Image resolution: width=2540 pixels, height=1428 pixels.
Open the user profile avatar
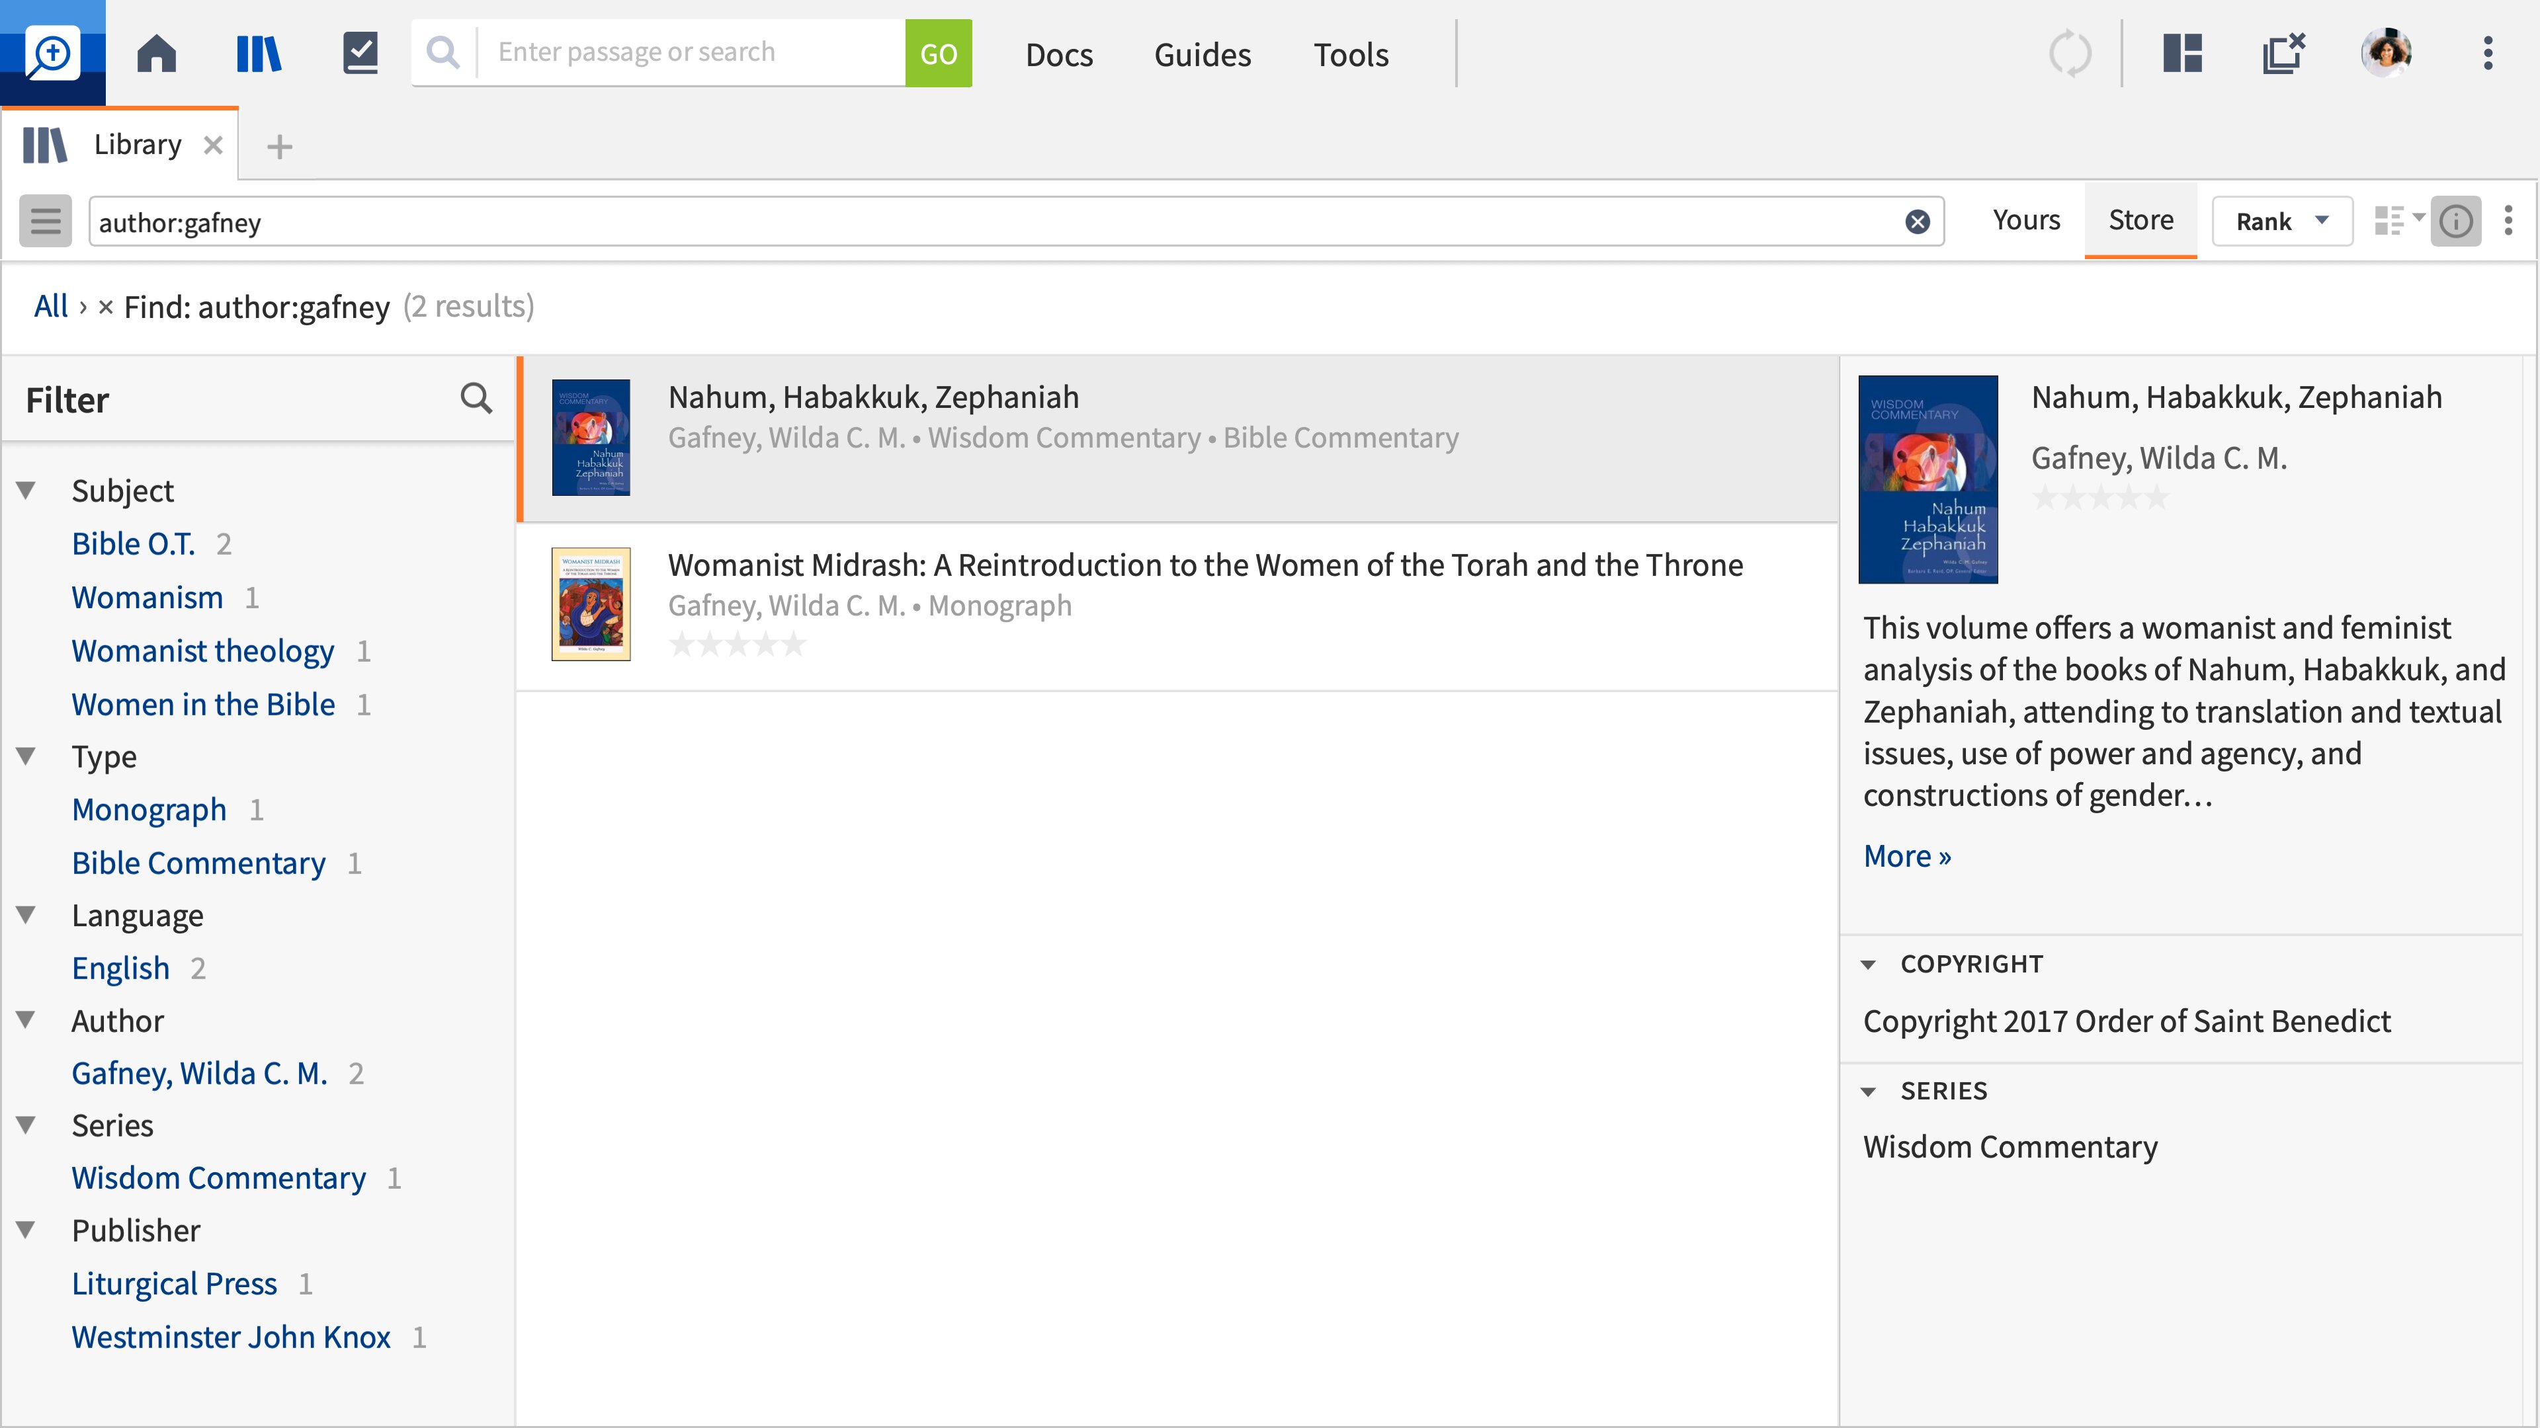(x=2385, y=53)
